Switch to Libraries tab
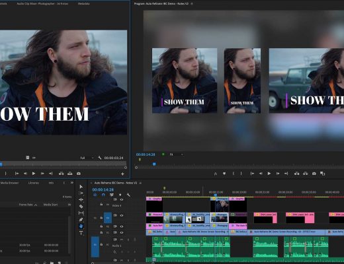344x264 pixels. click(34, 183)
